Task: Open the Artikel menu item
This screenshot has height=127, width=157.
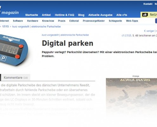Action: [46, 15]
